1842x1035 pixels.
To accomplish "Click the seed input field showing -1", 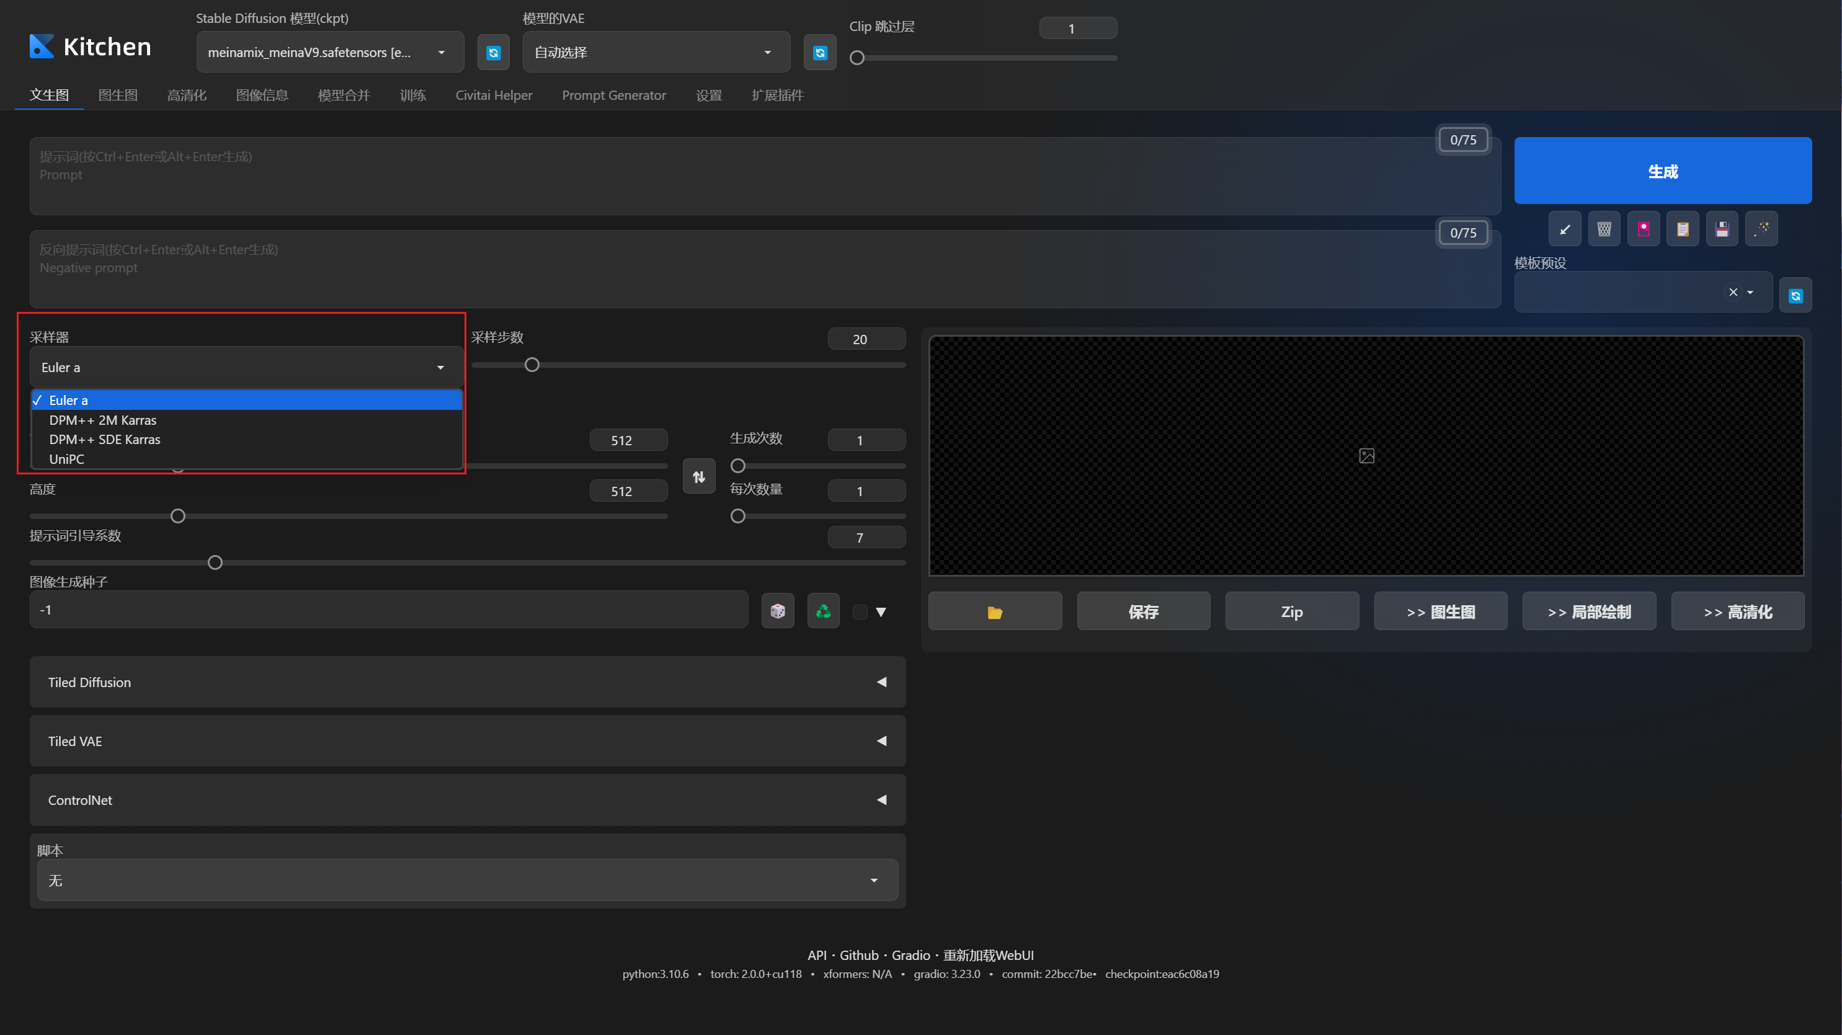I will click(x=389, y=610).
